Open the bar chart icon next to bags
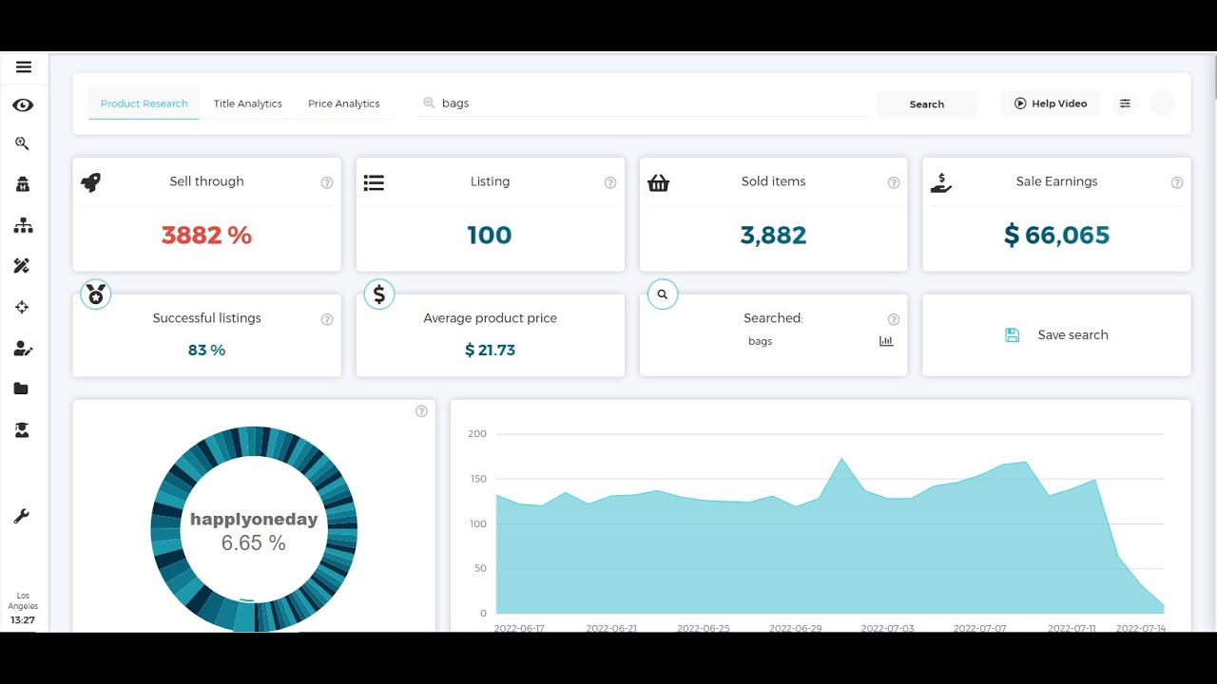Screen dimensions: 1217x684 [x=886, y=341]
